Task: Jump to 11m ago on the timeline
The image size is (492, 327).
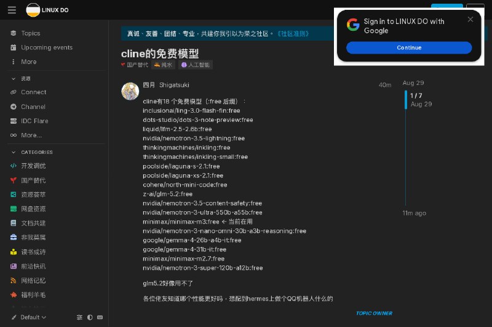Action: pyautogui.click(x=414, y=213)
